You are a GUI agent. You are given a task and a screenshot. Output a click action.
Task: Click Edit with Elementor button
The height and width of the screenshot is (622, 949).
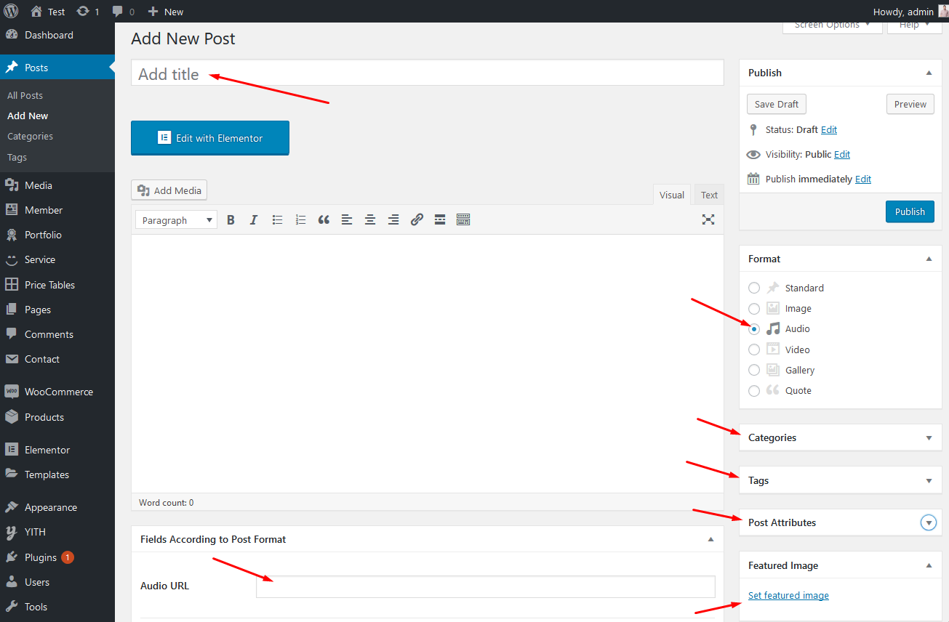pos(210,138)
